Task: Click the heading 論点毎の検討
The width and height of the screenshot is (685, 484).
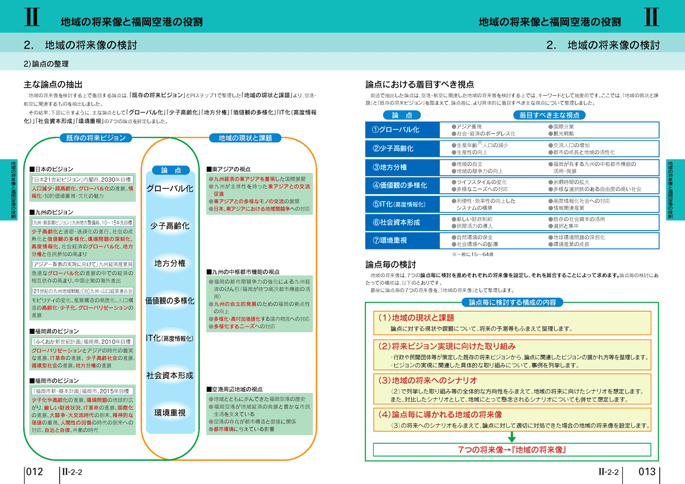Action: [x=391, y=265]
